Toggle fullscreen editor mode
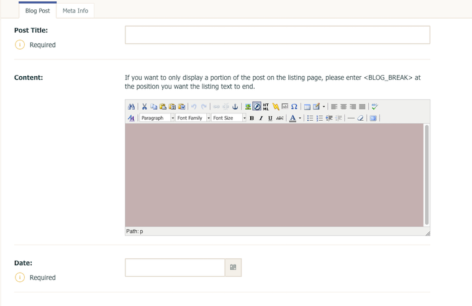The width and height of the screenshot is (472, 306). coord(373,118)
